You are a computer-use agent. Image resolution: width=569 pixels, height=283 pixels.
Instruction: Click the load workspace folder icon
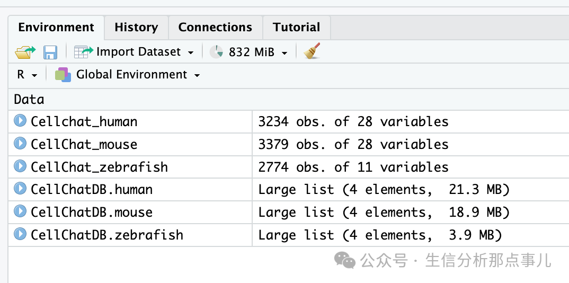coord(25,52)
